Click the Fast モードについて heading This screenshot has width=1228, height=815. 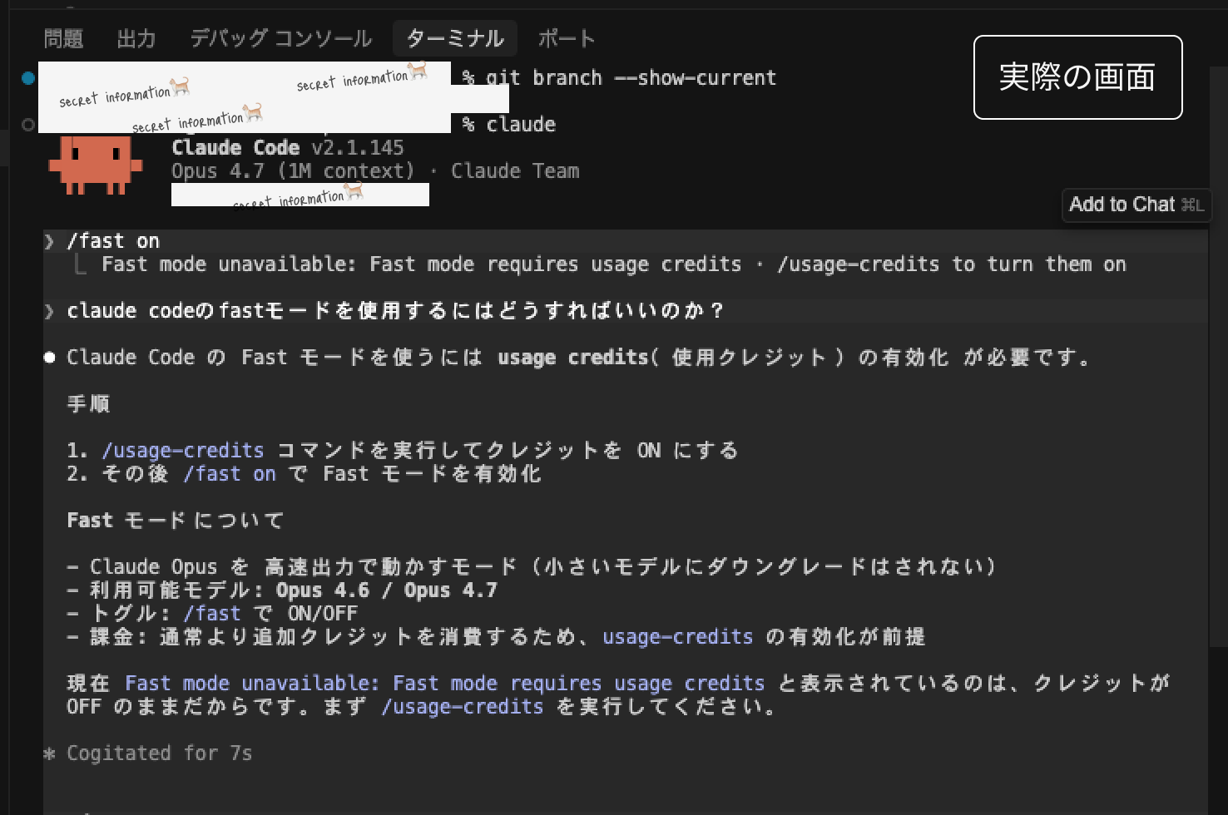pos(176,521)
